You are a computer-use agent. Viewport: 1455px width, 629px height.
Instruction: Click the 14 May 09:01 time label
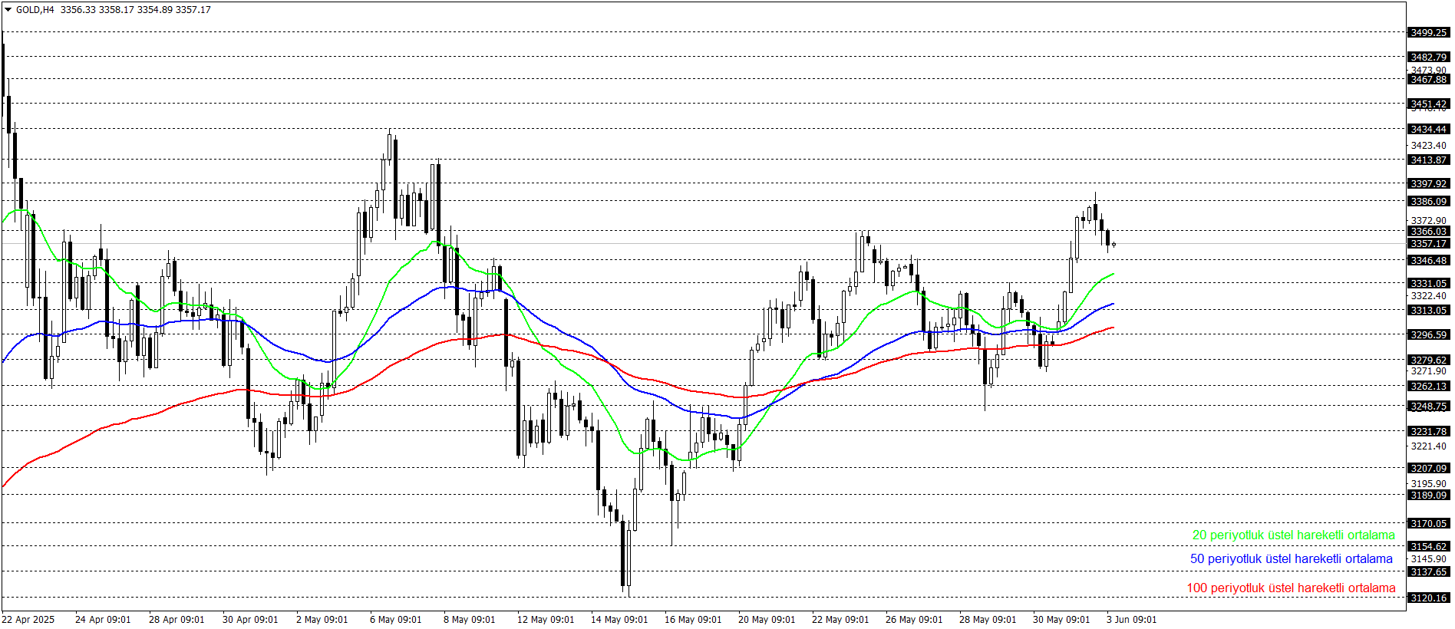[619, 620]
